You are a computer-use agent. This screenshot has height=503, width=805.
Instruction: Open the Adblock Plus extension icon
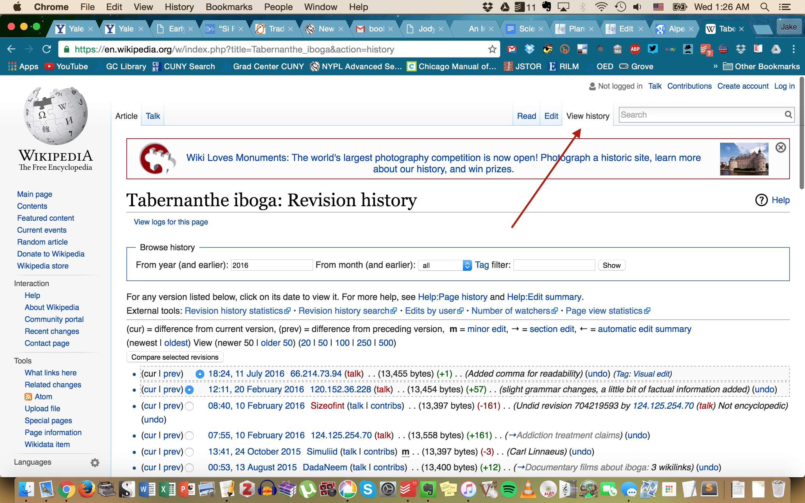pos(635,49)
